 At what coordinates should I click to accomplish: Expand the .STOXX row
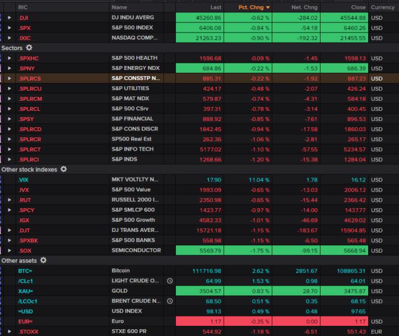(x=10, y=332)
